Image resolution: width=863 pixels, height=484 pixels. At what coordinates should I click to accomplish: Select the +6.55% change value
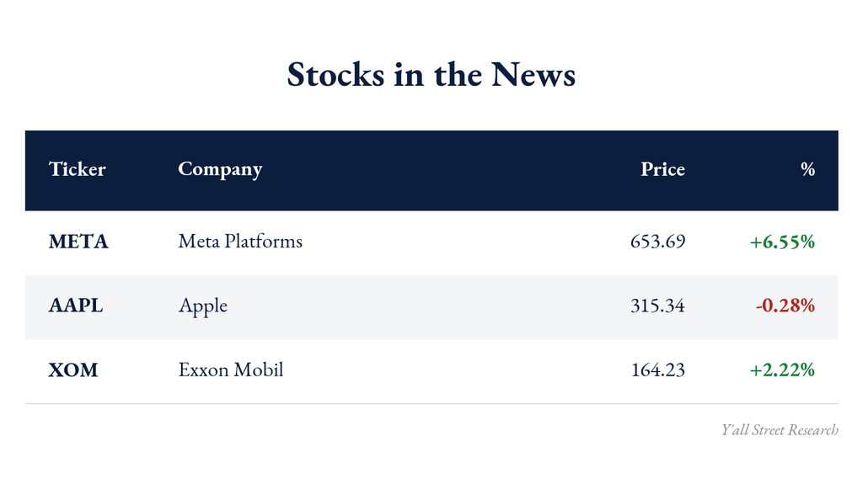(782, 242)
